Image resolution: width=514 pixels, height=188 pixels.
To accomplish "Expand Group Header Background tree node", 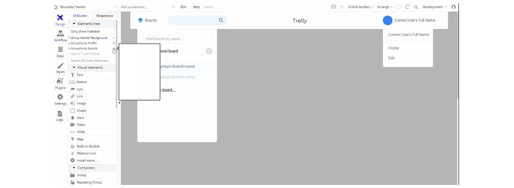I will click(x=69, y=38).
